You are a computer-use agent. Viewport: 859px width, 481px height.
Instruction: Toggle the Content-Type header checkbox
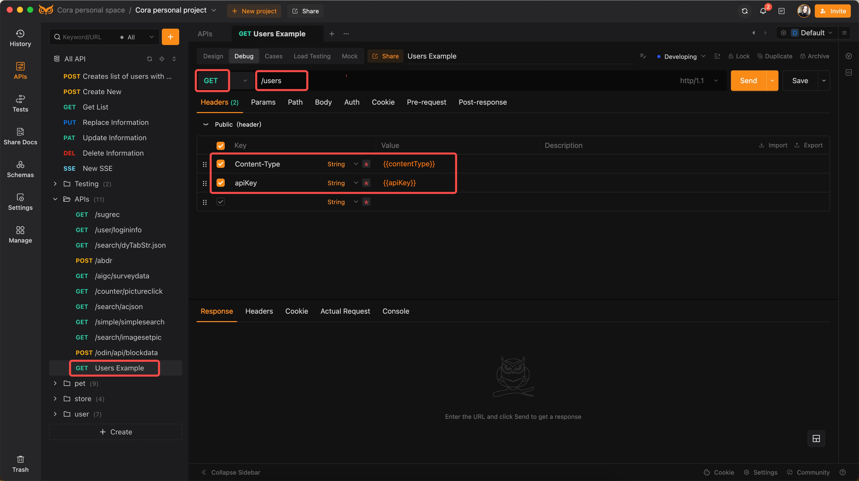(x=221, y=163)
